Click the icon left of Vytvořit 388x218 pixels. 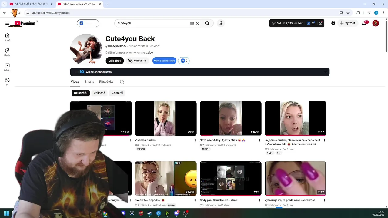[x=333, y=23]
